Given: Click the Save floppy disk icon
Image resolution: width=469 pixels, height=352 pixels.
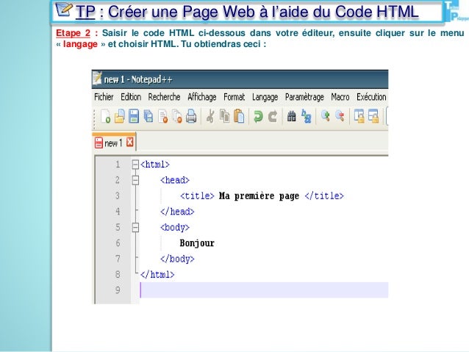Looking at the screenshot, I should (x=134, y=116).
